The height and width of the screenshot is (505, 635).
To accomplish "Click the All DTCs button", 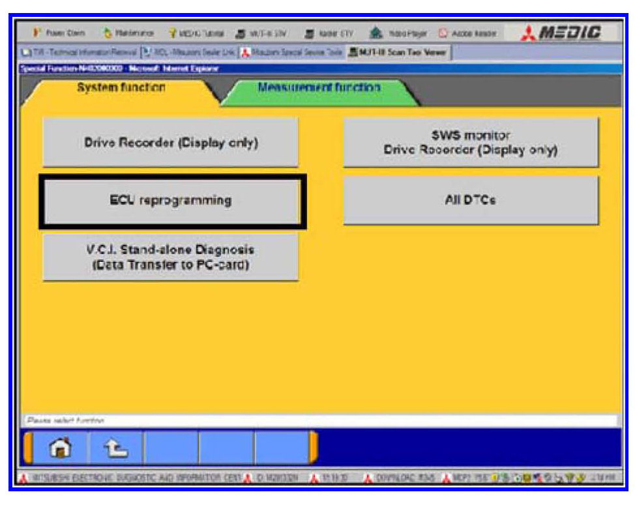I will coord(470,201).
